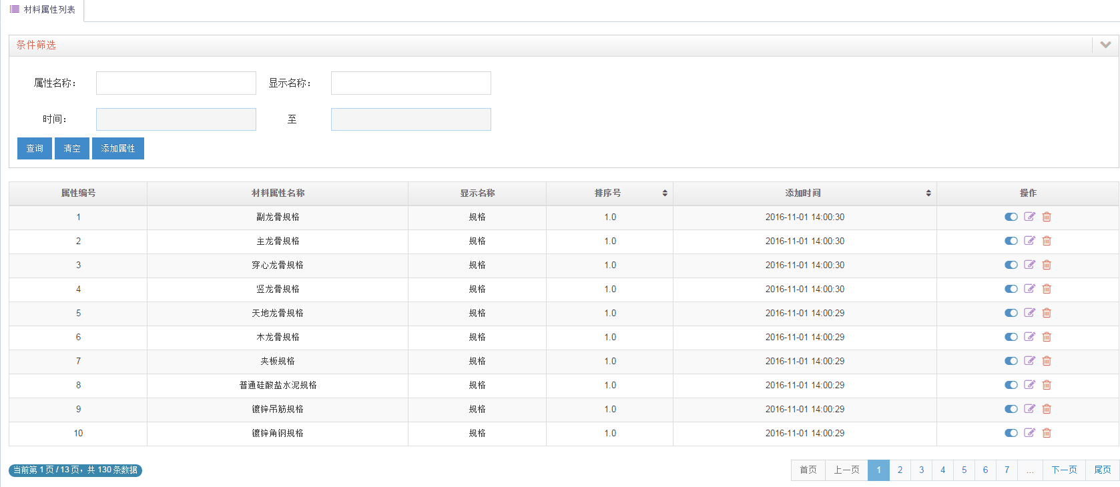Go to page 3
Viewport: 1120px width, 487px height.
[x=921, y=470]
